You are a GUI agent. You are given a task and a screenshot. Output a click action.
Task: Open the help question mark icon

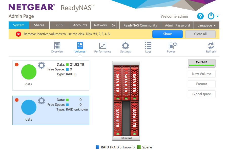click(200, 16)
